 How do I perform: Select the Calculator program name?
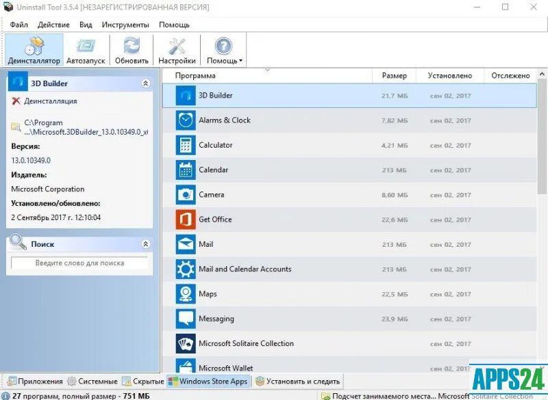pos(215,145)
